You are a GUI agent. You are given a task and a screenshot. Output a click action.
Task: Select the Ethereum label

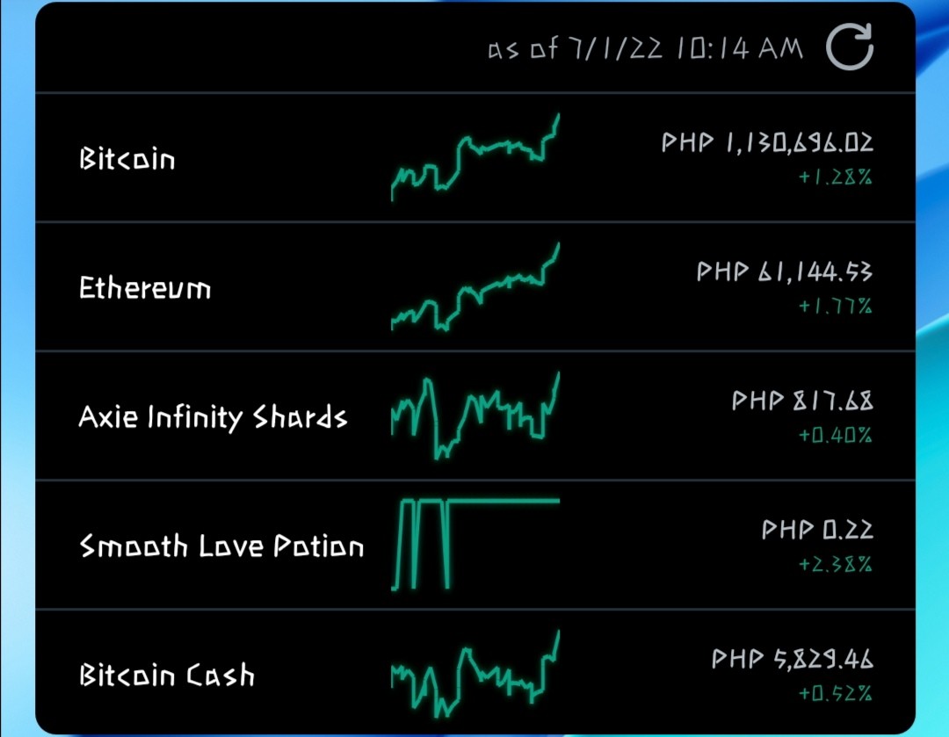(x=145, y=287)
